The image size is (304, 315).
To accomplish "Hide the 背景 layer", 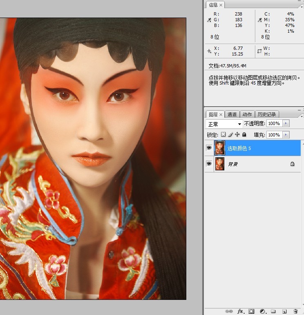I will 209,164.
